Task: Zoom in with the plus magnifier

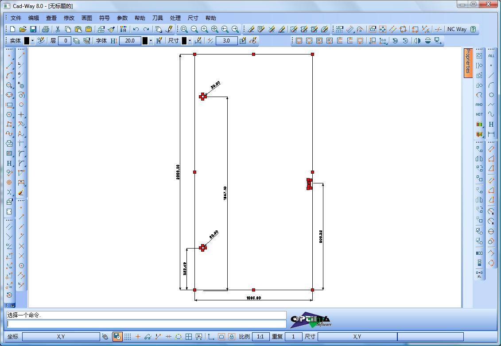Action: (205, 29)
